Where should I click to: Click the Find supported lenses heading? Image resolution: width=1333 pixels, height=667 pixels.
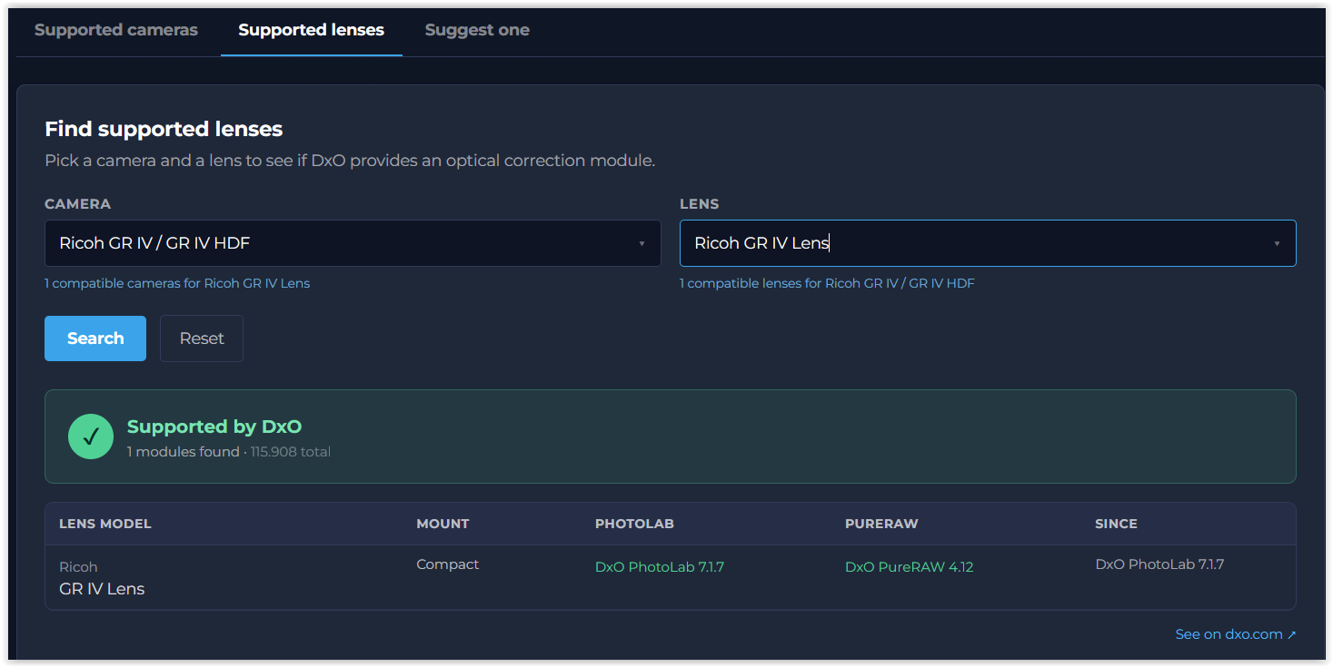pyautogui.click(x=164, y=129)
